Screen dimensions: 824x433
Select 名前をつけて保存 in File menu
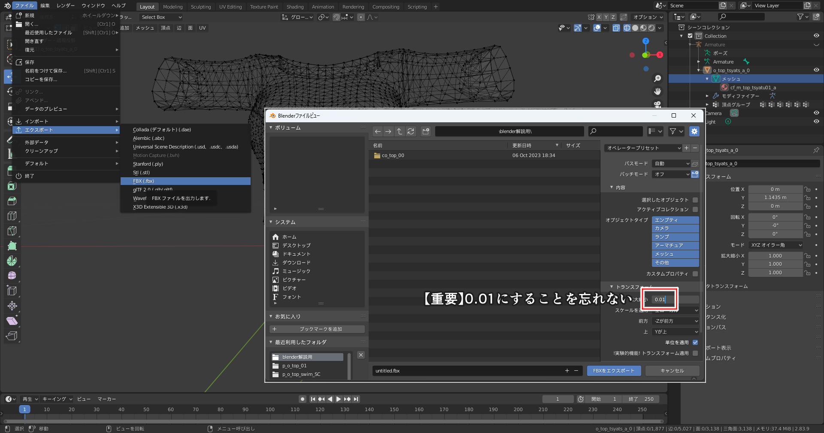click(x=67, y=71)
